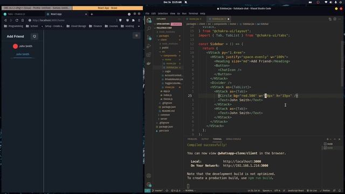Open the Programming bookmarks folder

click(x=13, y=26)
